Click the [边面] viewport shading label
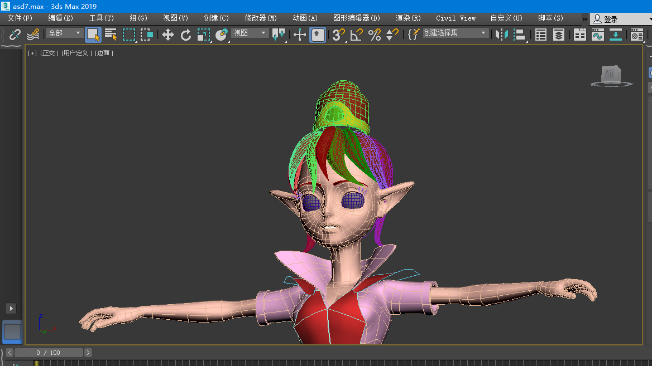Screen dimensions: 652x366 coord(104,53)
